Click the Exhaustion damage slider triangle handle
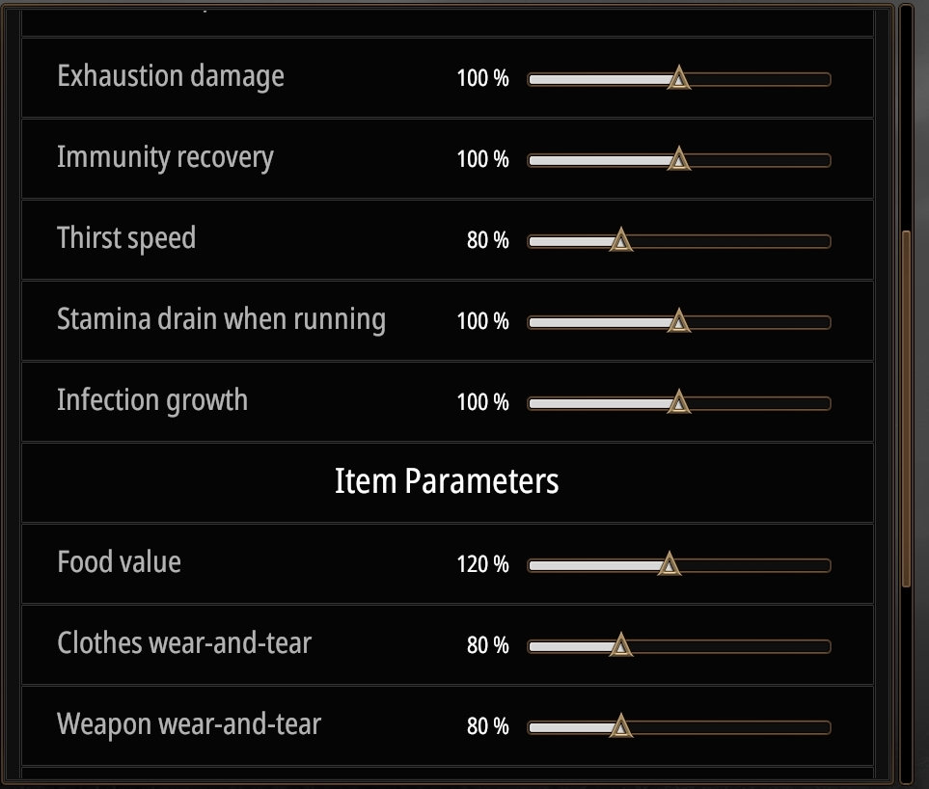Image resolution: width=929 pixels, height=789 pixels. (x=678, y=79)
